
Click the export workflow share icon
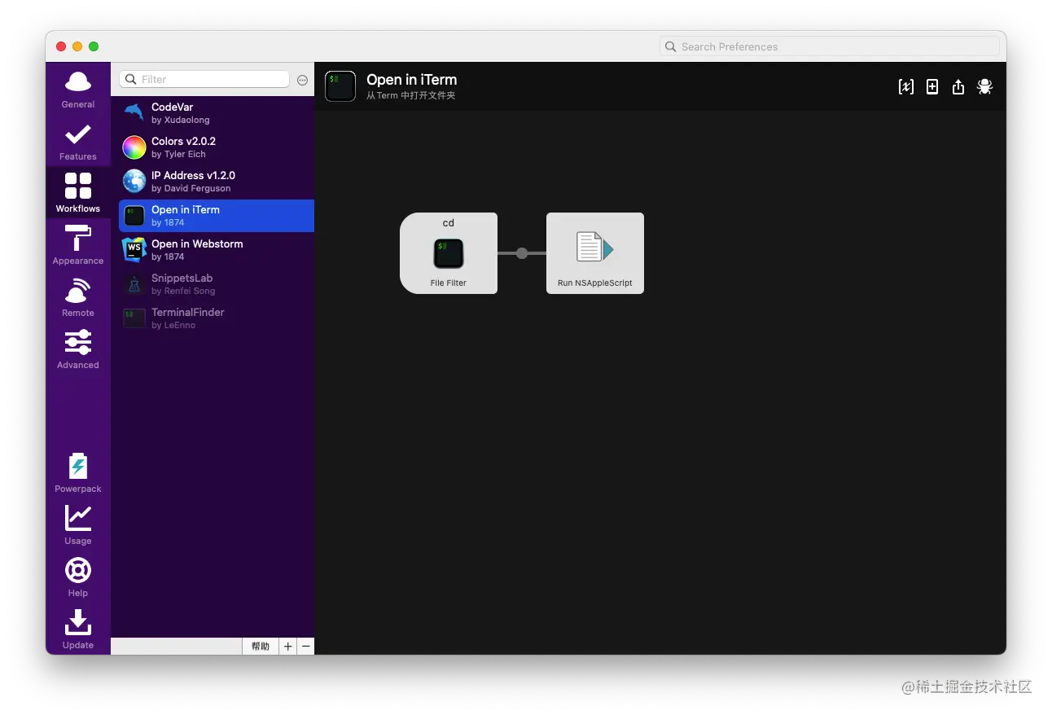958,86
